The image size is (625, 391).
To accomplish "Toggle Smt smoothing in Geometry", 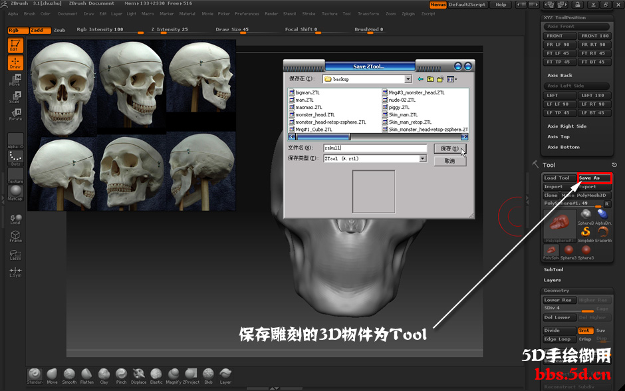I will click(586, 330).
